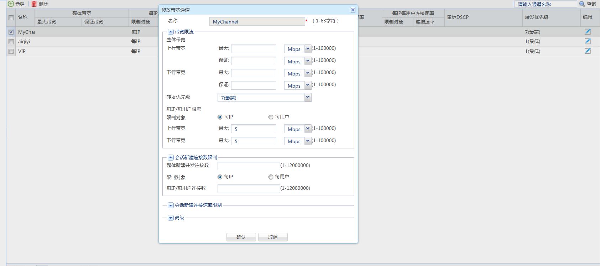Click the 整体新建并发连接数 input field
Viewport: 600px width, 266px height.
click(x=249, y=166)
